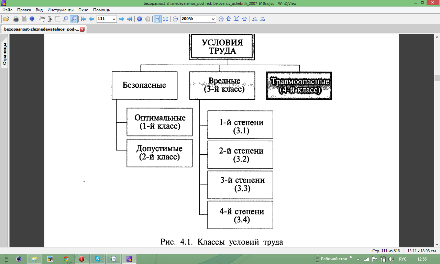Rotate the page right
The width and height of the screenshot is (440, 264).
click(x=263, y=19)
